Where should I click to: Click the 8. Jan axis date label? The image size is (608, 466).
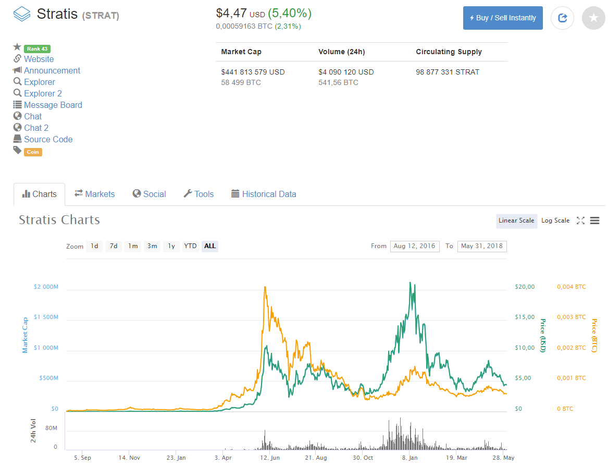coord(410,458)
